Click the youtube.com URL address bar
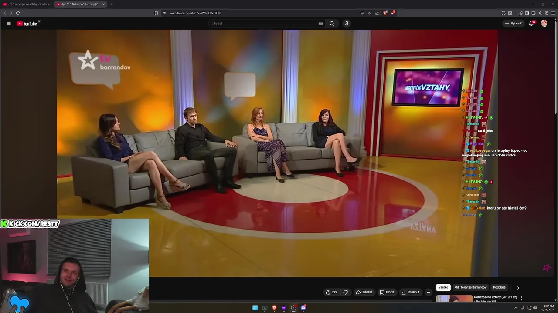The height and width of the screenshot is (313, 558). pos(195,13)
